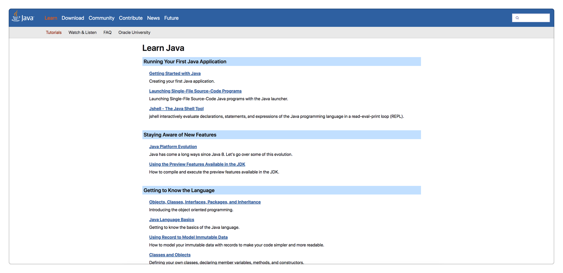Open Java Language Basics tutorial

pos(172,219)
